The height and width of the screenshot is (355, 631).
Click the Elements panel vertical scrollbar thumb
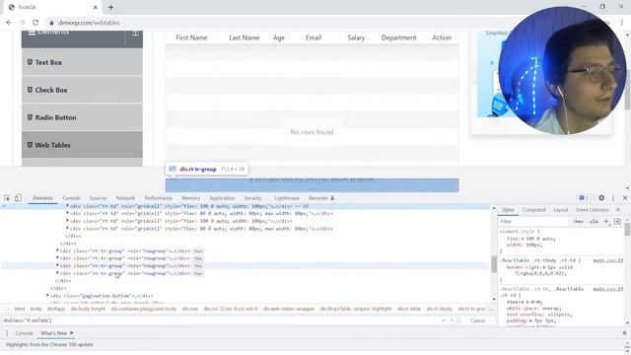click(x=494, y=264)
